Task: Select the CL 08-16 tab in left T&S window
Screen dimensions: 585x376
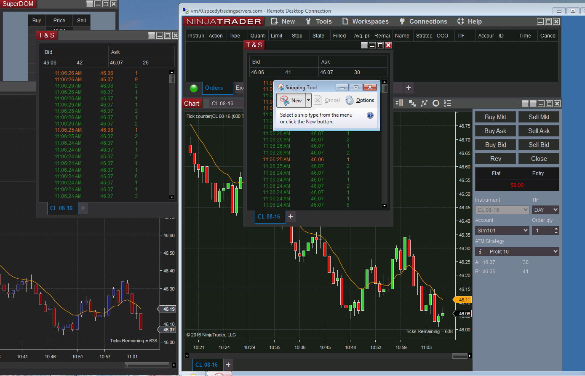Action: pyautogui.click(x=61, y=208)
